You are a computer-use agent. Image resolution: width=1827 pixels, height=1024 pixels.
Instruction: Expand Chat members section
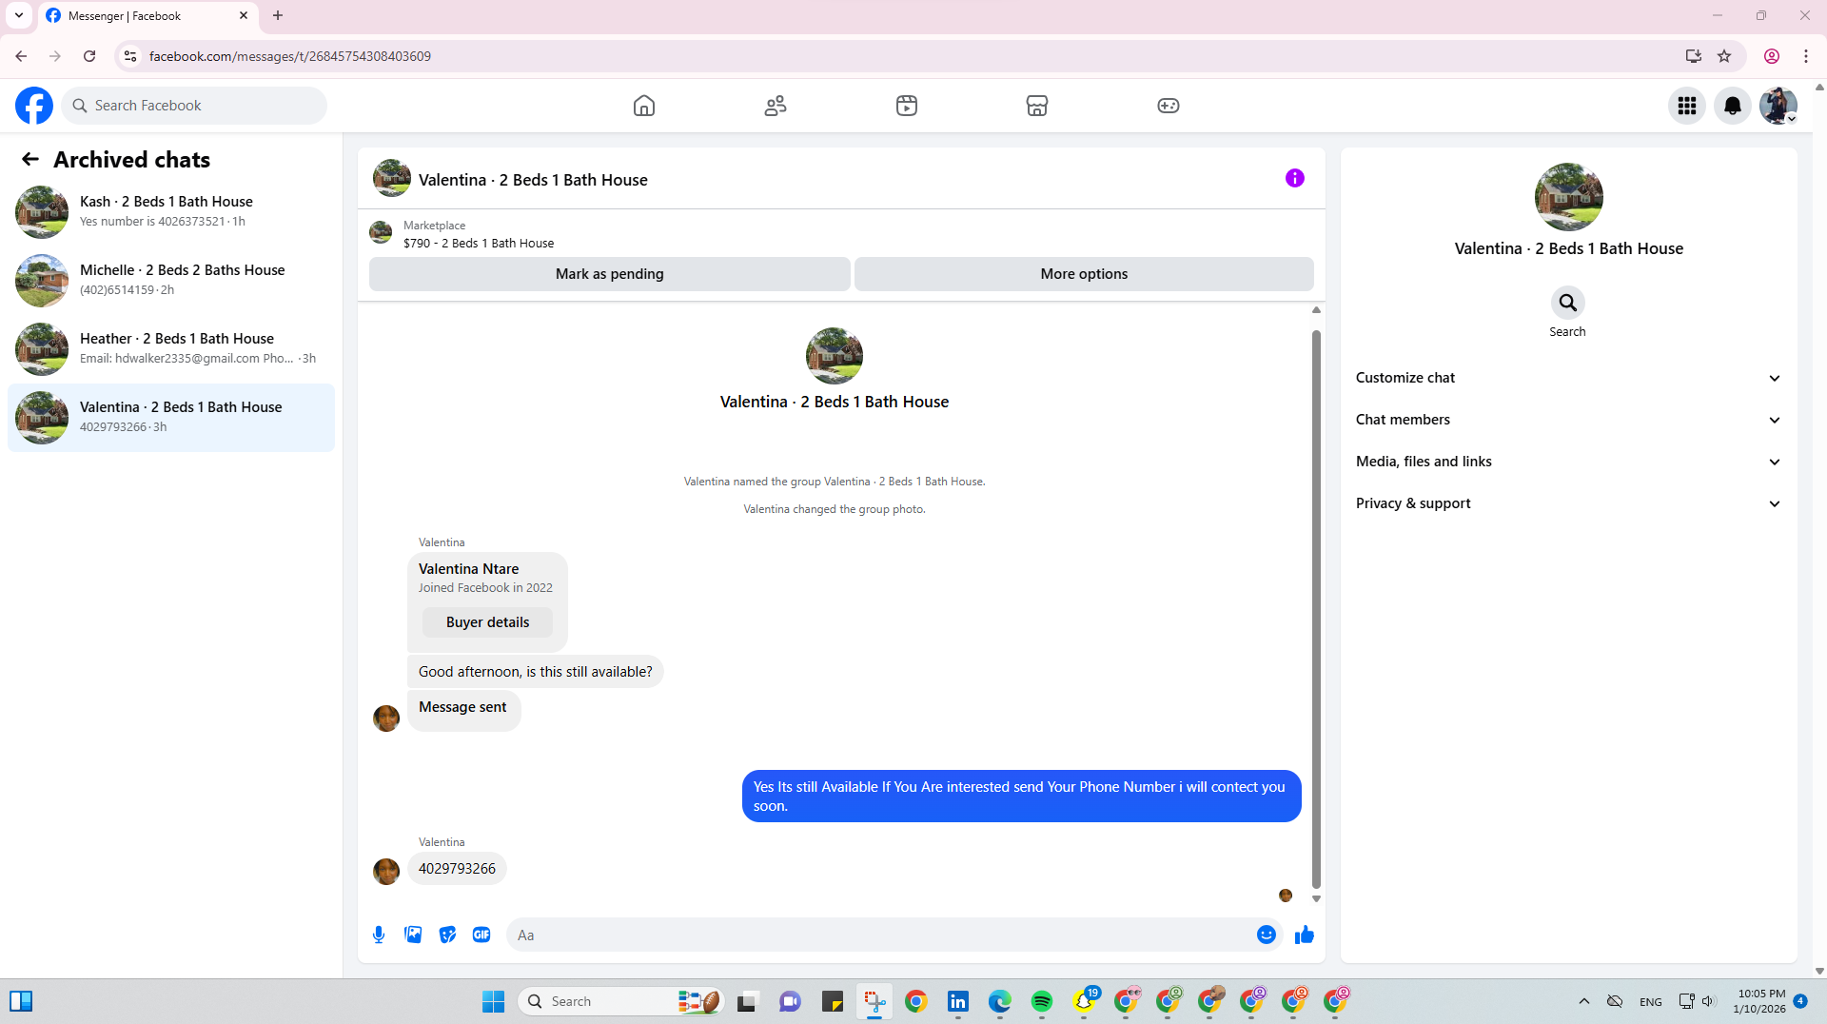pos(1568,420)
